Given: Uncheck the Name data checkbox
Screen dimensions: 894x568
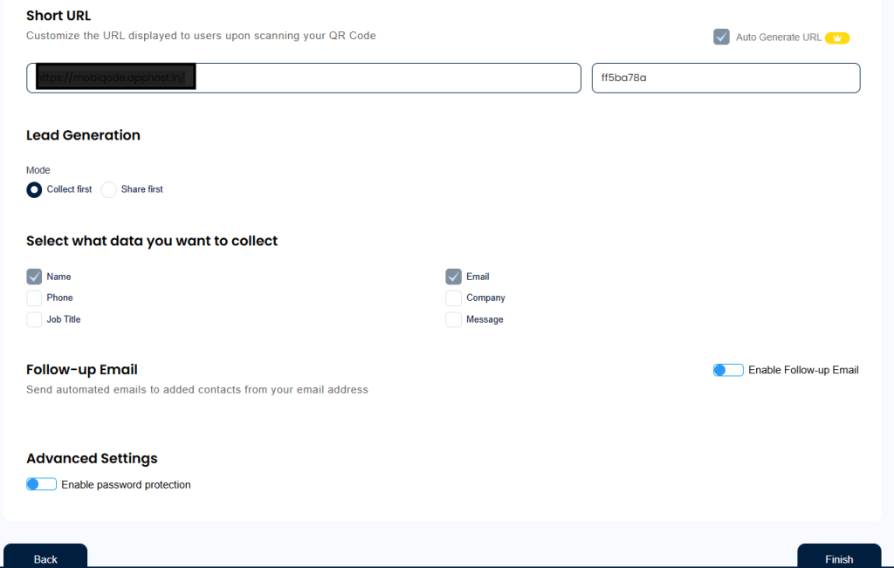Looking at the screenshot, I should click(x=34, y=277).
